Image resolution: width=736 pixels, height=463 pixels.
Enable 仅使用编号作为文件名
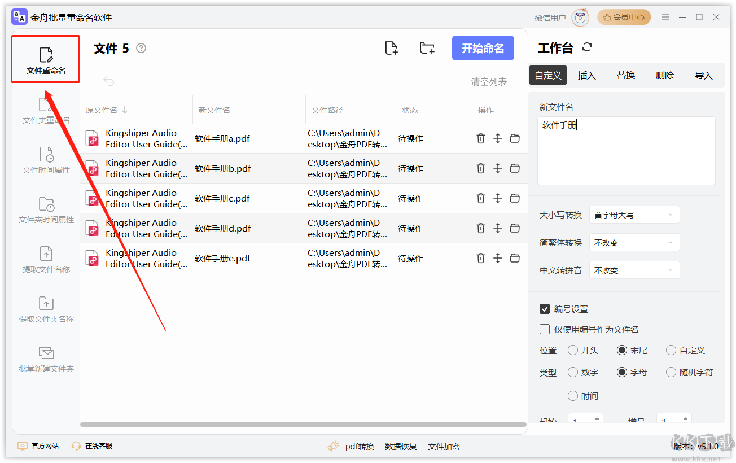coord(545,329)
